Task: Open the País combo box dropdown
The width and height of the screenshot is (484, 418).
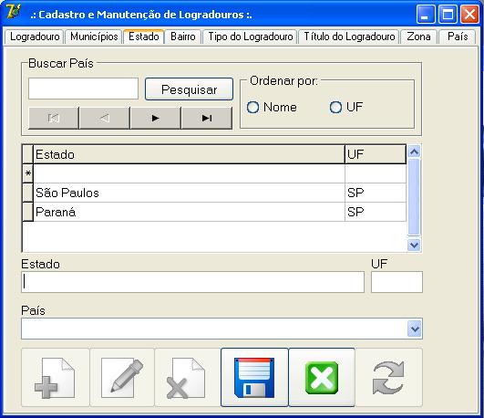Action: (415, 329)
